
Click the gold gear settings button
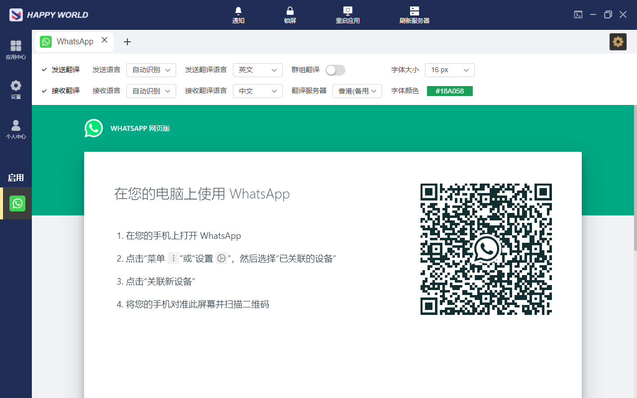618,42
